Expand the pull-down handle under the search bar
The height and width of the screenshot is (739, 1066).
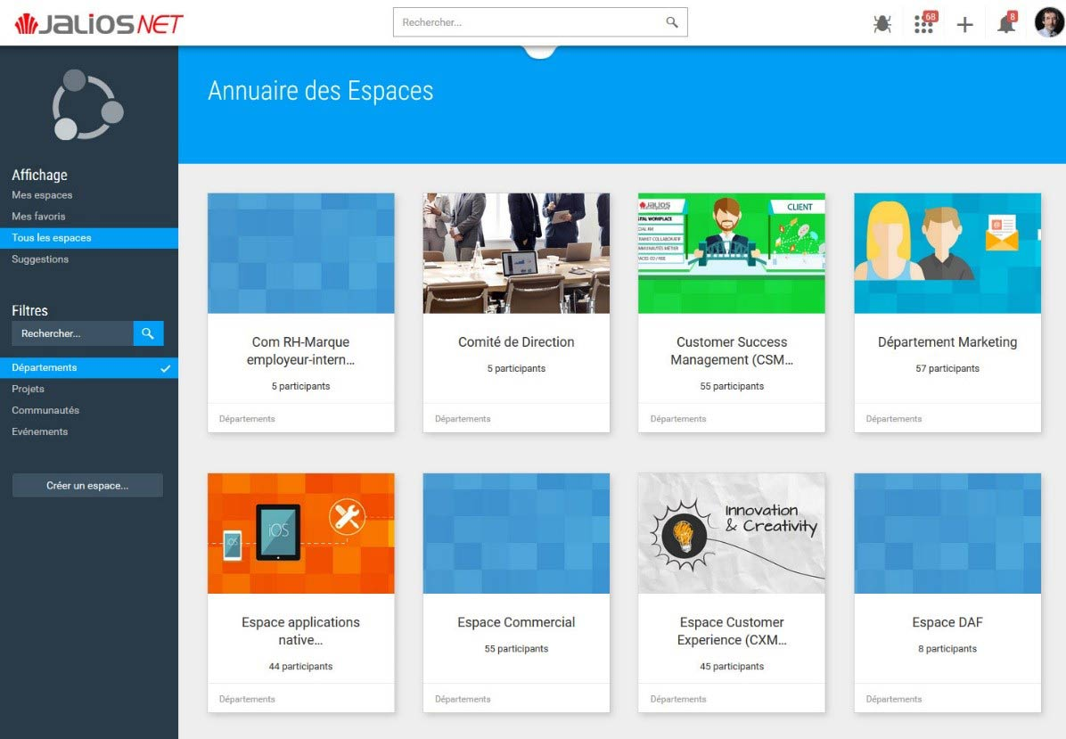pos(540,52)
